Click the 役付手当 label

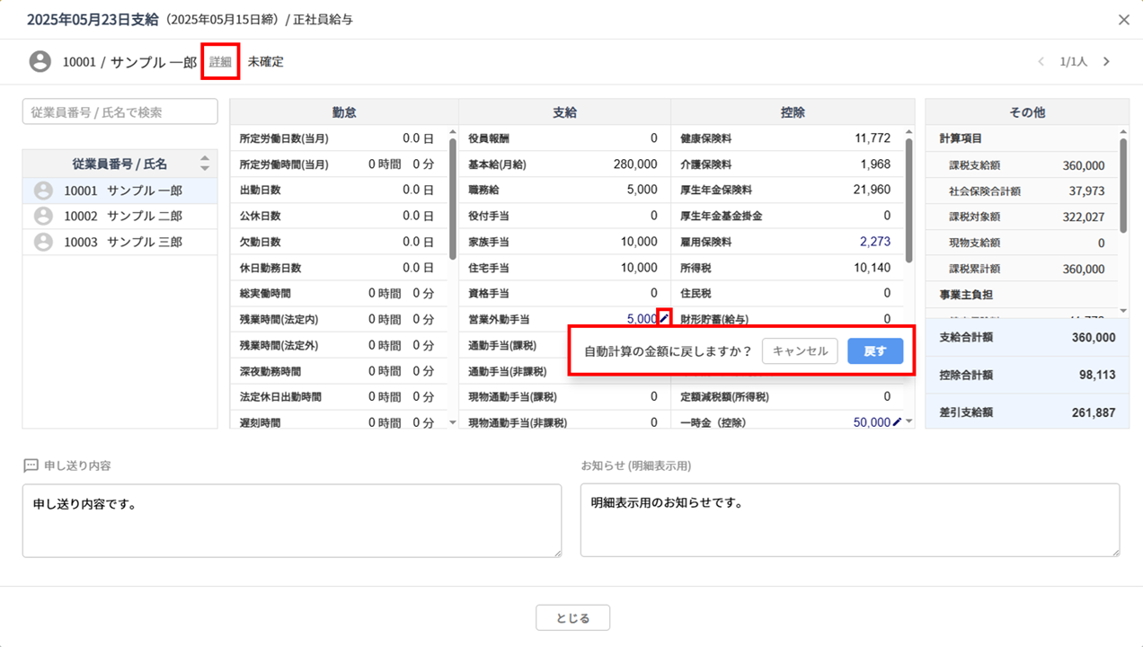click(x=490, y=216)
